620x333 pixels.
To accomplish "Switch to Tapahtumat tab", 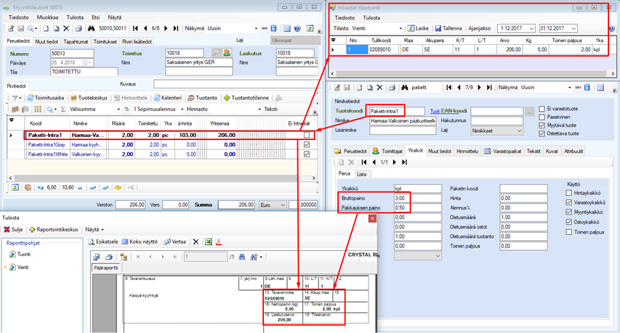I will click(76, 41).
